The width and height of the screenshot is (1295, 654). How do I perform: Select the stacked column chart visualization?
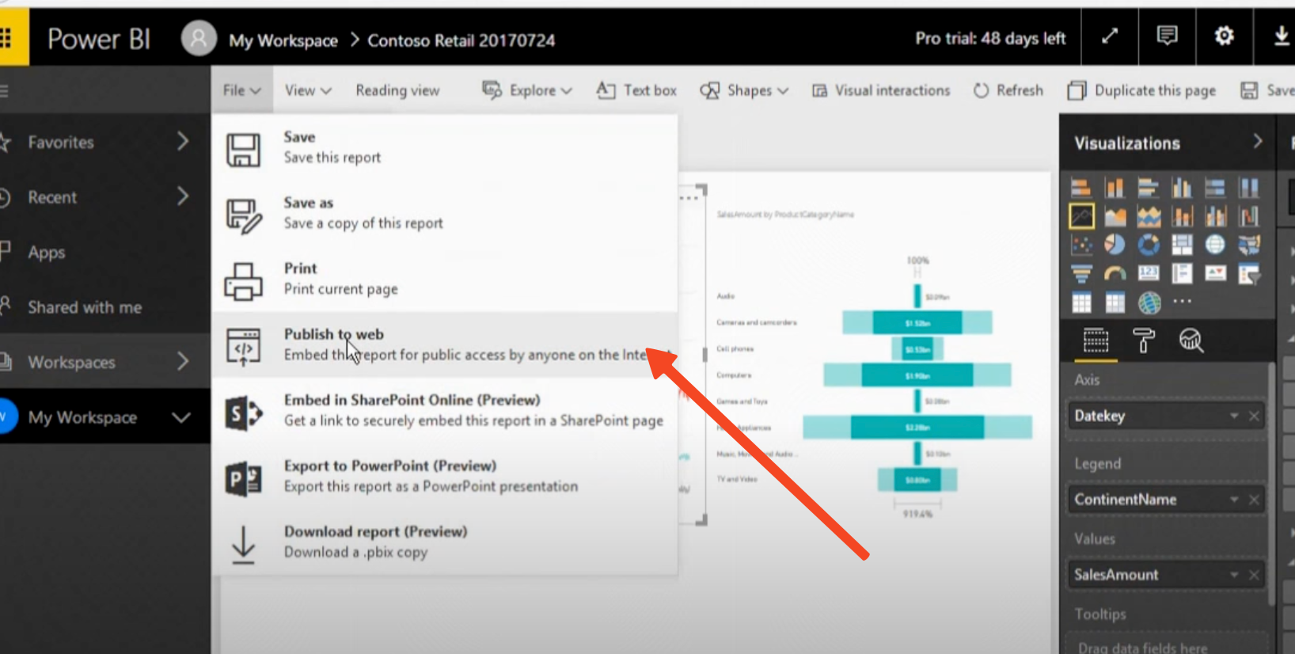point(1115,188)
